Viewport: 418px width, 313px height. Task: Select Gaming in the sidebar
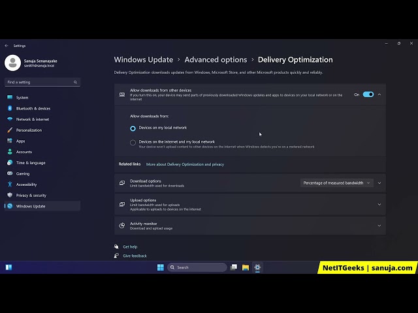click(x=42, y=173)
